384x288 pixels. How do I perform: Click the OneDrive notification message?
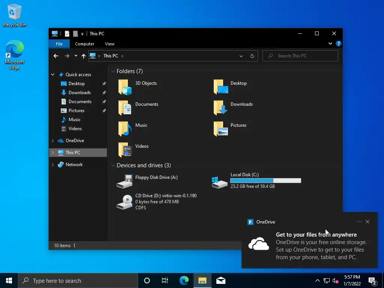tap(321, 246)
